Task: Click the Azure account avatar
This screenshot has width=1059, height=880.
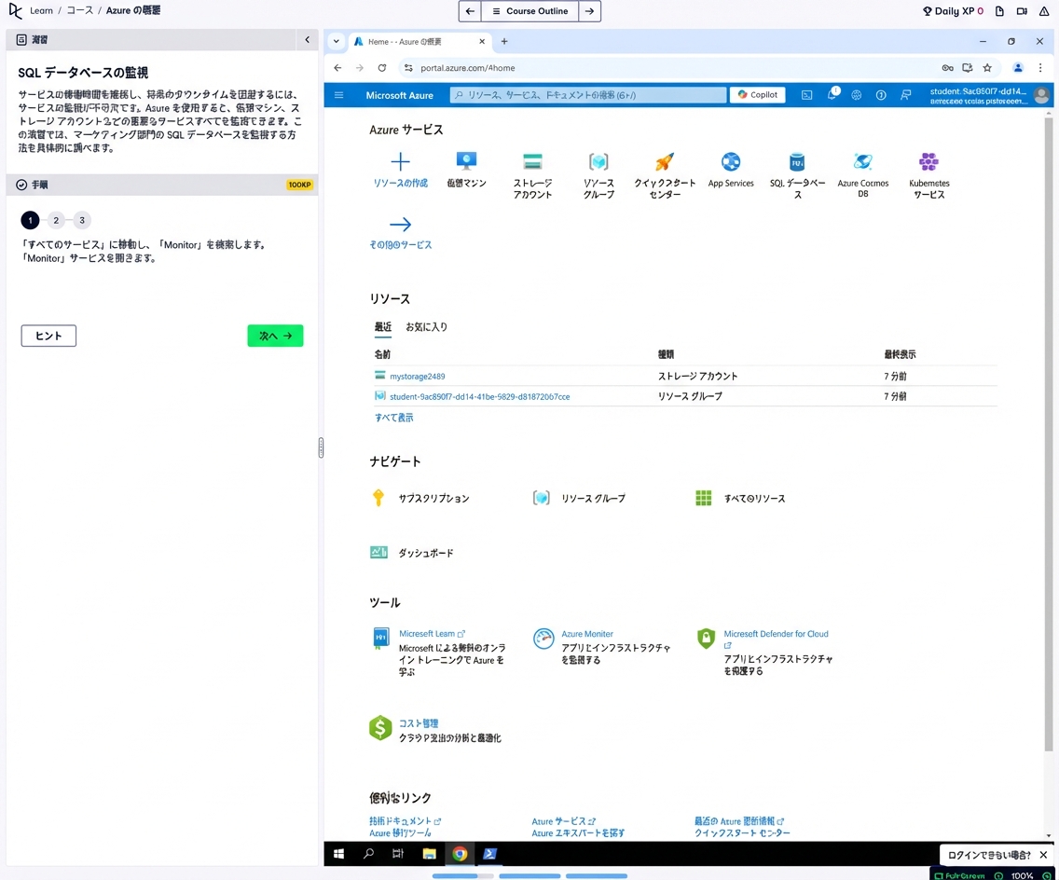Action: (x=1041, y=95)
